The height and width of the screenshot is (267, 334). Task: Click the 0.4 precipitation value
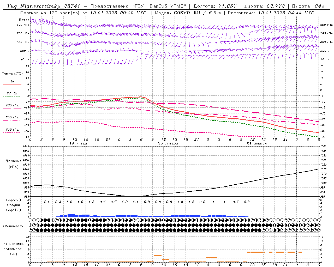tap(58, 202)
